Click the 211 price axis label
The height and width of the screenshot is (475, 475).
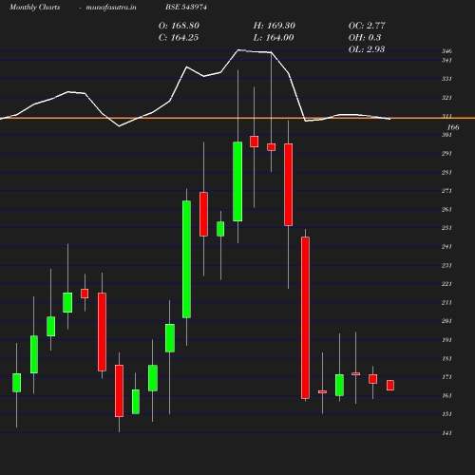click(446, 302)
